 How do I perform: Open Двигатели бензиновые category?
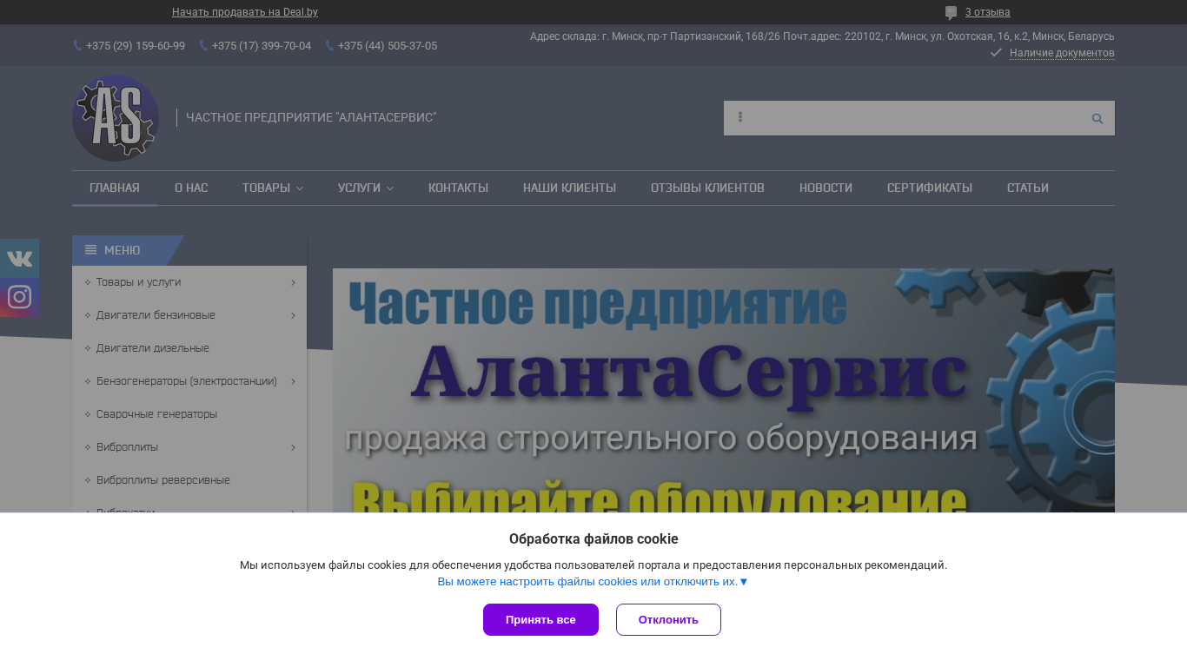click(x=156, y=315)
